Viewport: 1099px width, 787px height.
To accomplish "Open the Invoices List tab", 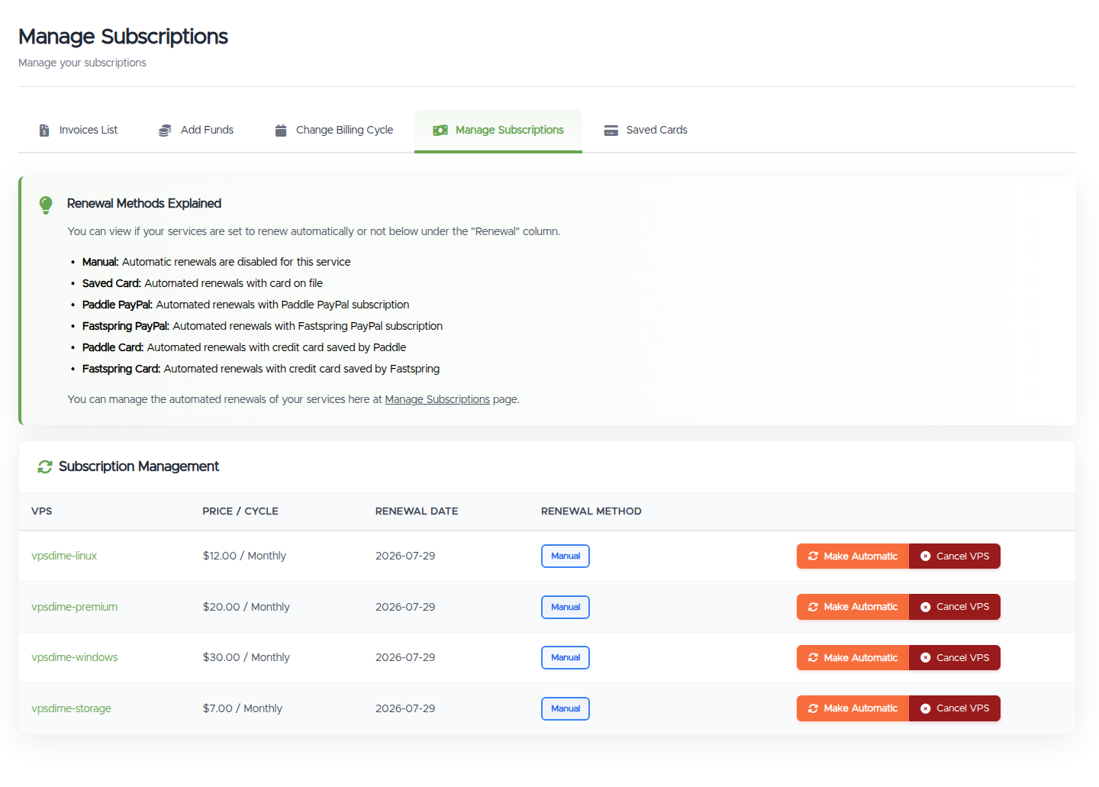I will pos(79,131).
